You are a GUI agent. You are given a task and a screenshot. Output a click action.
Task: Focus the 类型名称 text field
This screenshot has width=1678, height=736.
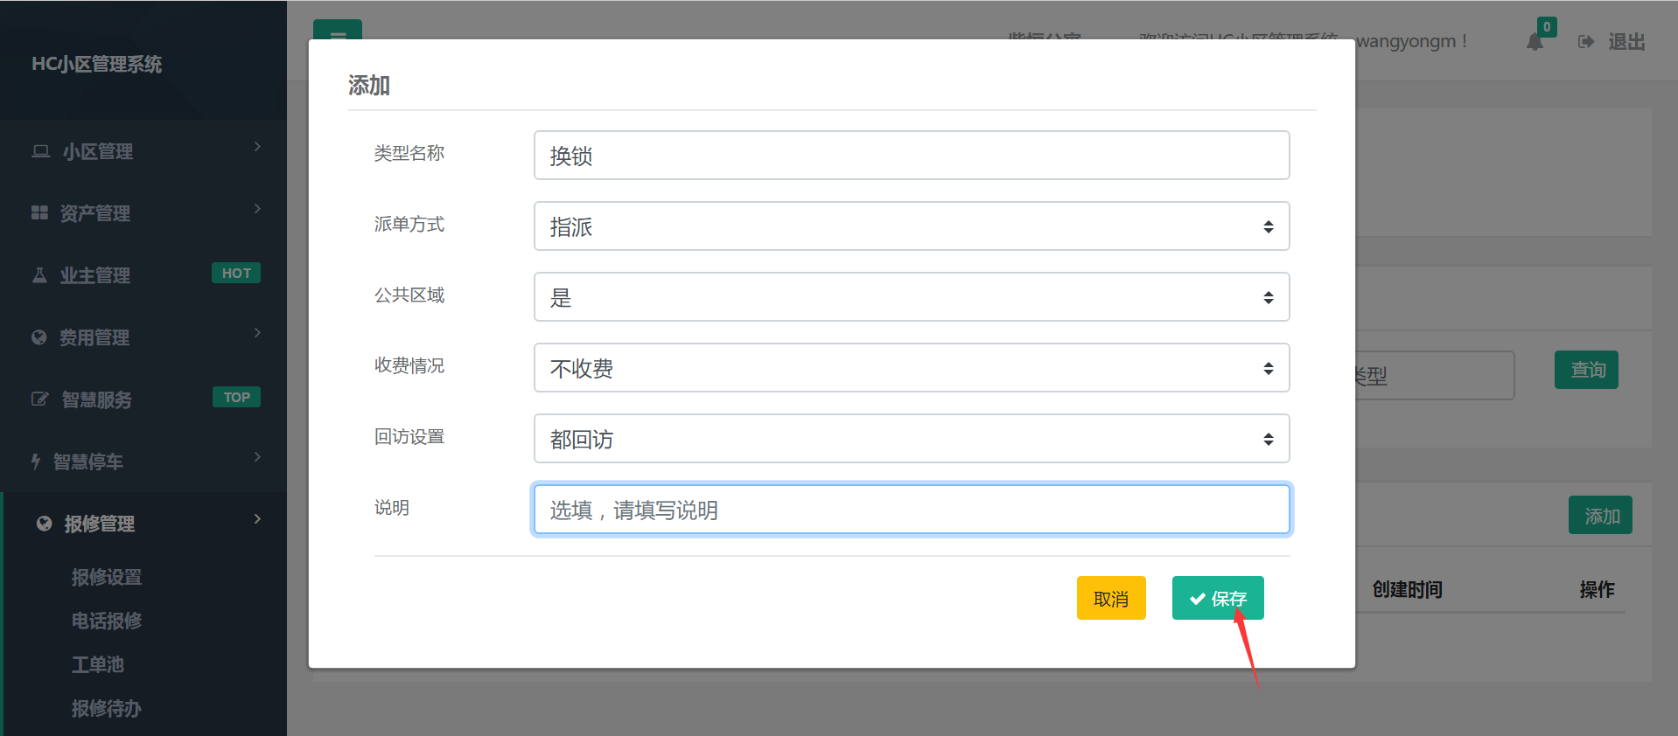911,156
